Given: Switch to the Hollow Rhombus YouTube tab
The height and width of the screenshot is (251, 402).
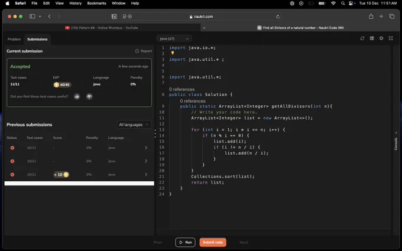Looking at the screenshot, I should click(102, 28).
